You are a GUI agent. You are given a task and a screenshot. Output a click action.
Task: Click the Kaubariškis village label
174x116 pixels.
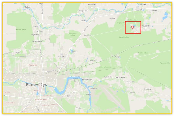point(146,26)
